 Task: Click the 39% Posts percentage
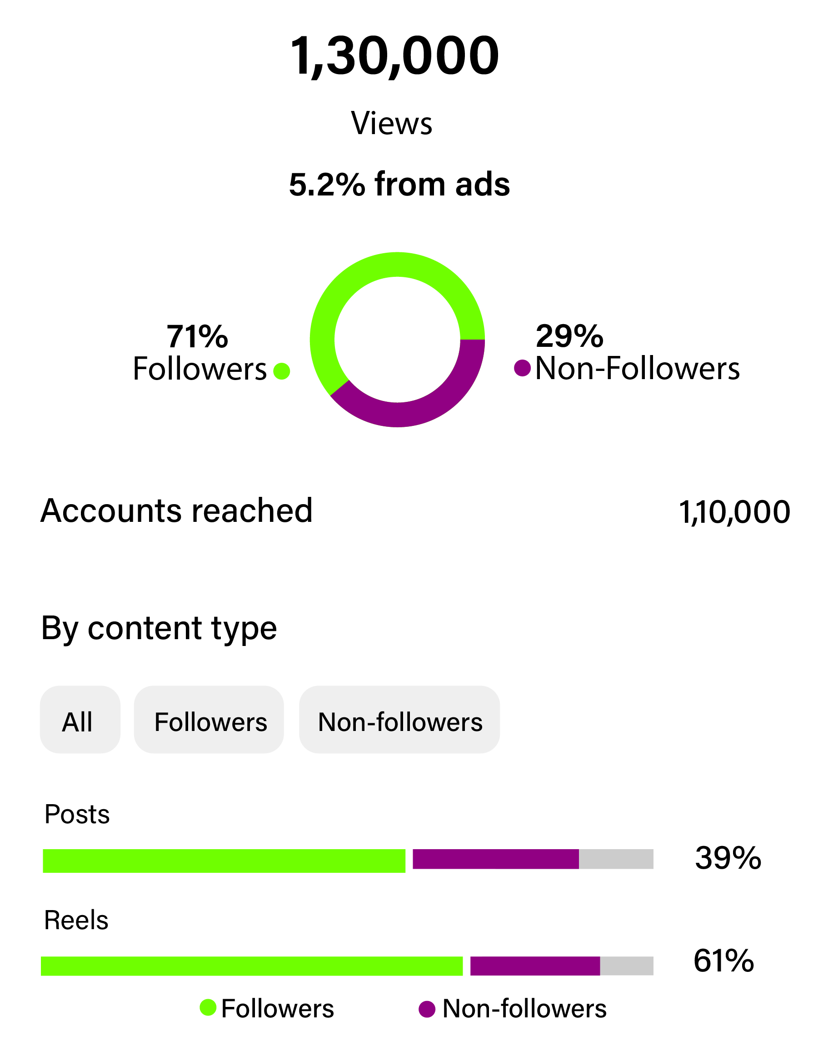[728, 858]
